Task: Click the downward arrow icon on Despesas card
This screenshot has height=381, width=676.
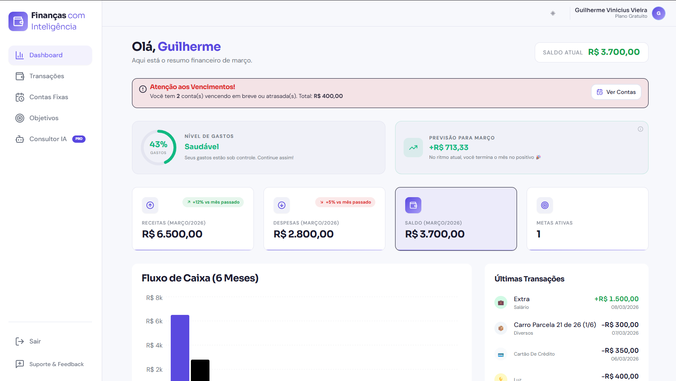Action: (282, 205)
